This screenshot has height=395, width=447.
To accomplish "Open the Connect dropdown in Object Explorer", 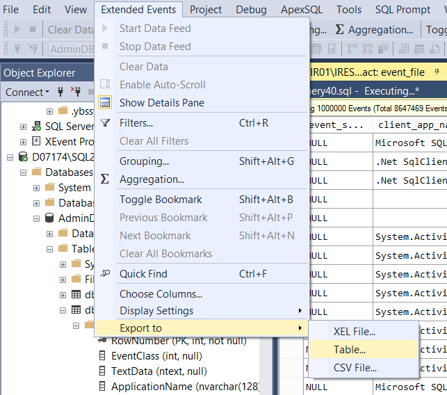I will (x=27, y=92).
